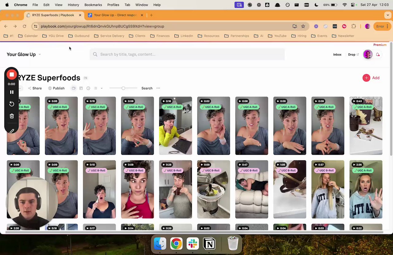Open the Drop link
The image size is (393, 255).
coord(353,54)
